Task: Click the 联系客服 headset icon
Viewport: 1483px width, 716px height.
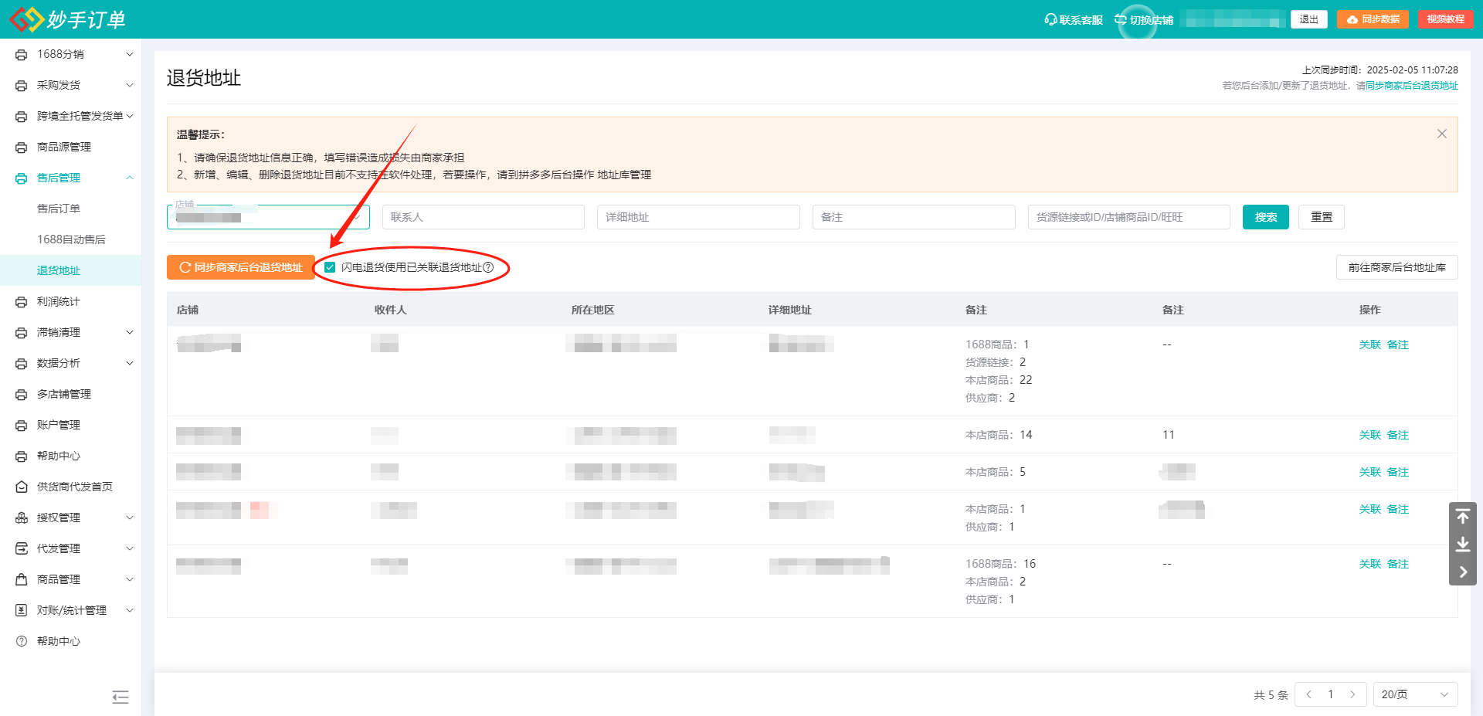Action: click(1050, 19)
